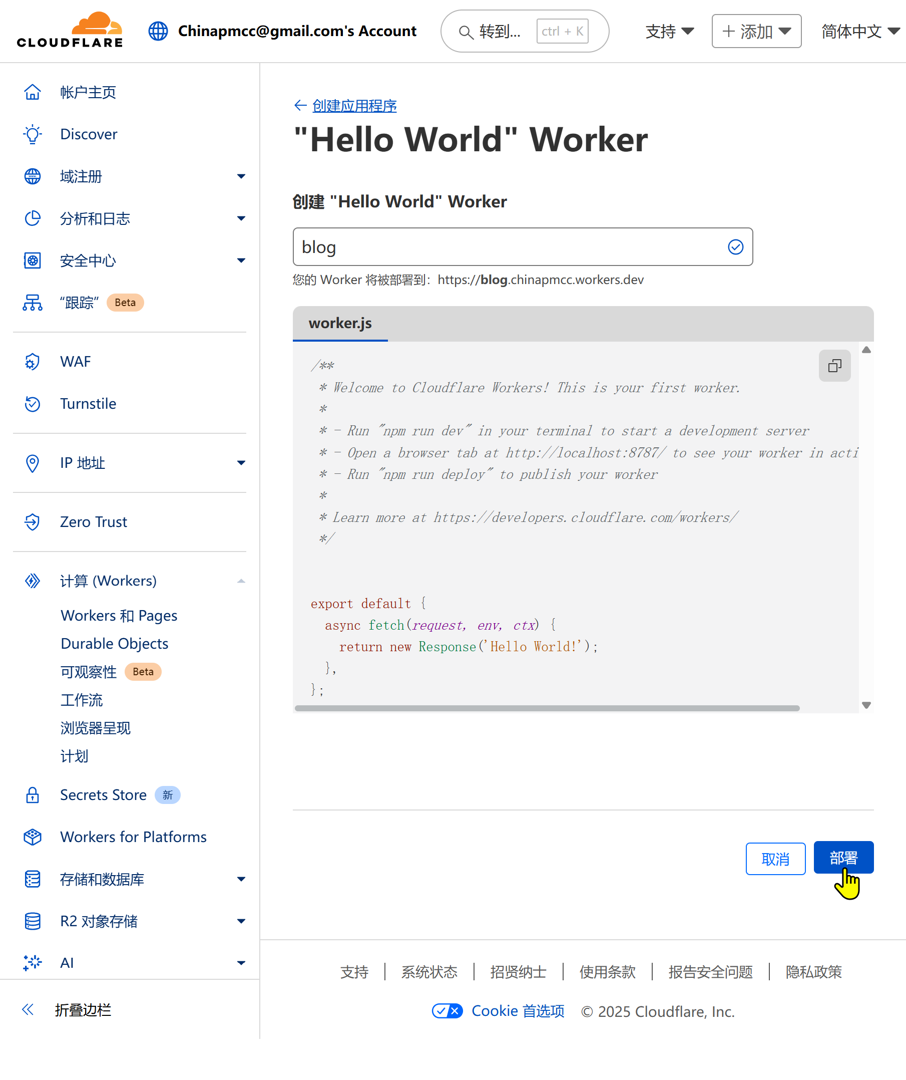
Task: Click the Secrets Store lock icon
Action: [x=33, y=795]
